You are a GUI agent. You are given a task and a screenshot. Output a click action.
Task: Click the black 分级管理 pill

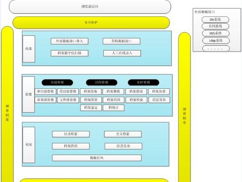coord(57,82)
